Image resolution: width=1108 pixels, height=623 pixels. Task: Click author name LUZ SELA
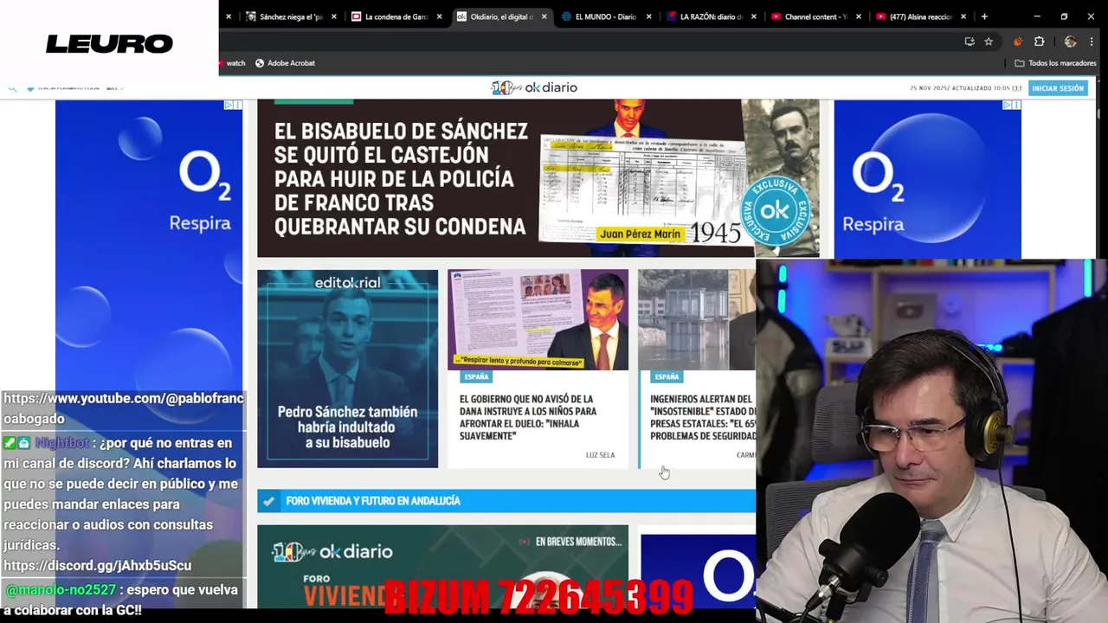coord(600,455)
